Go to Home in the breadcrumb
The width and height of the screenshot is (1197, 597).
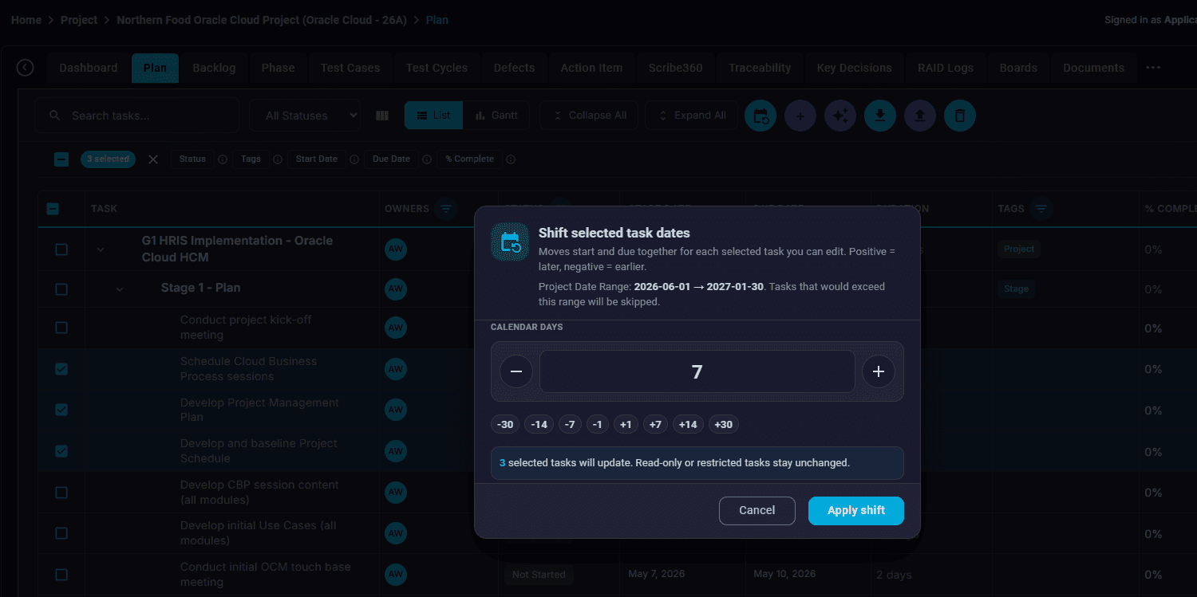[26, 20]
